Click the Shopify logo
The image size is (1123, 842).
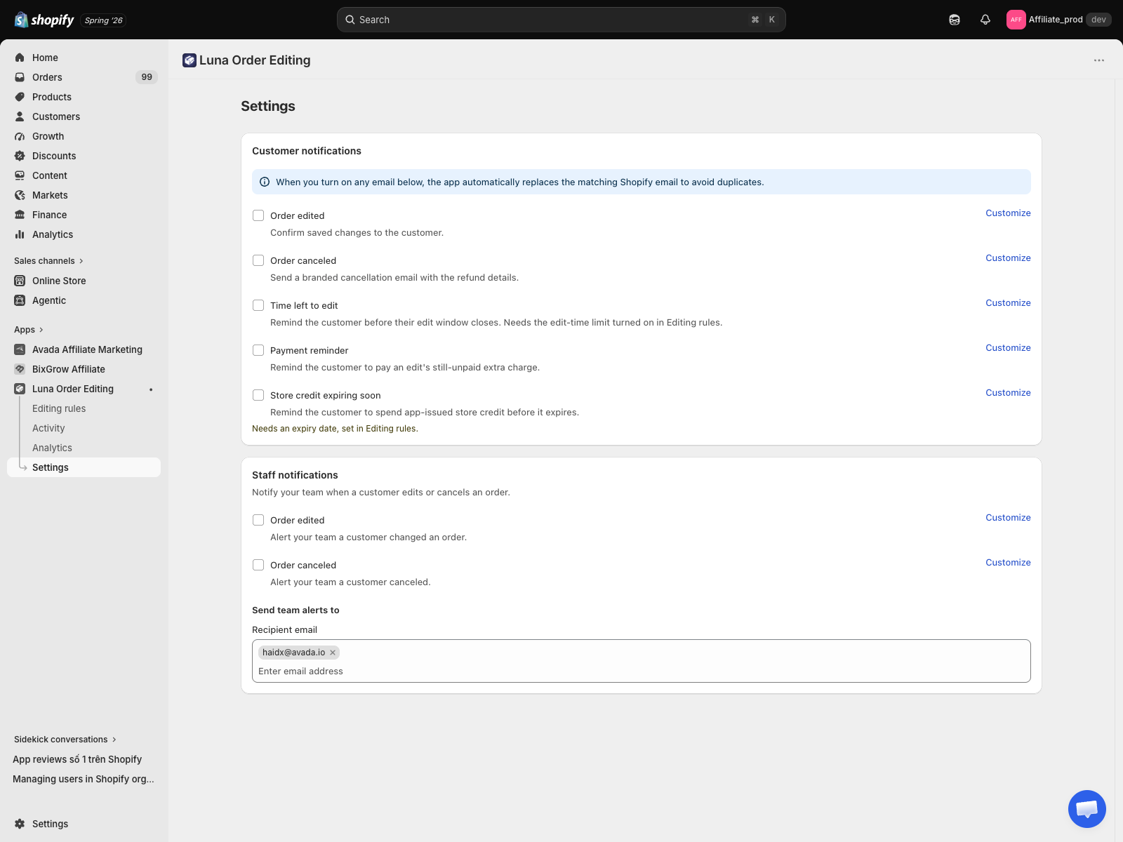[x=44, y=20]
